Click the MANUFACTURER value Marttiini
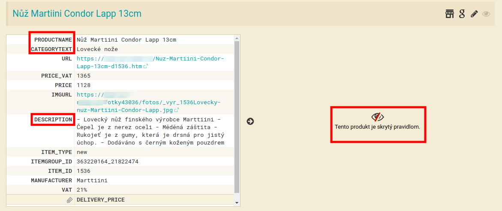Viewport: 502px width, 211px height. tap(92, 181)
